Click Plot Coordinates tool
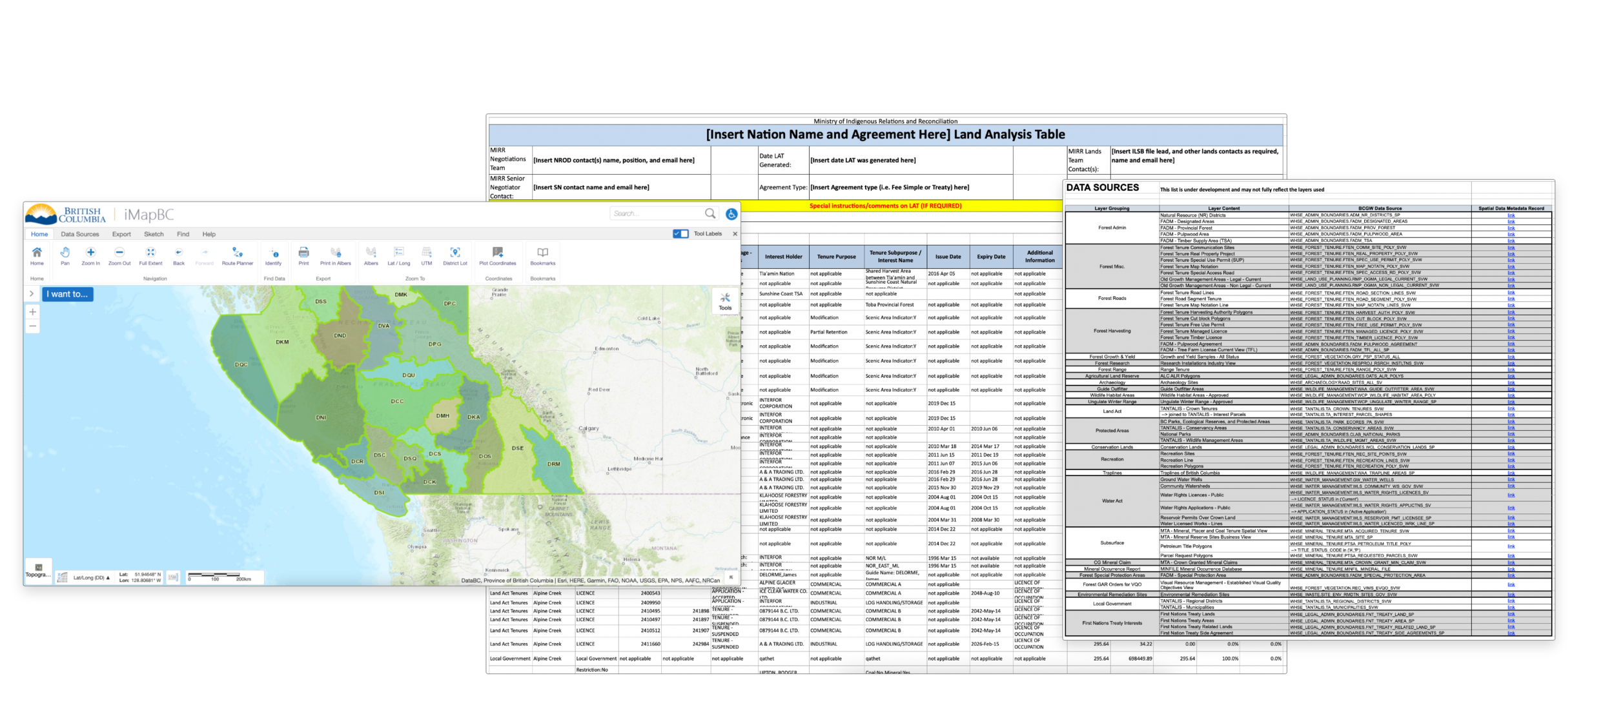Viewport: 1614px width, 725px height. tap(498, 256)
